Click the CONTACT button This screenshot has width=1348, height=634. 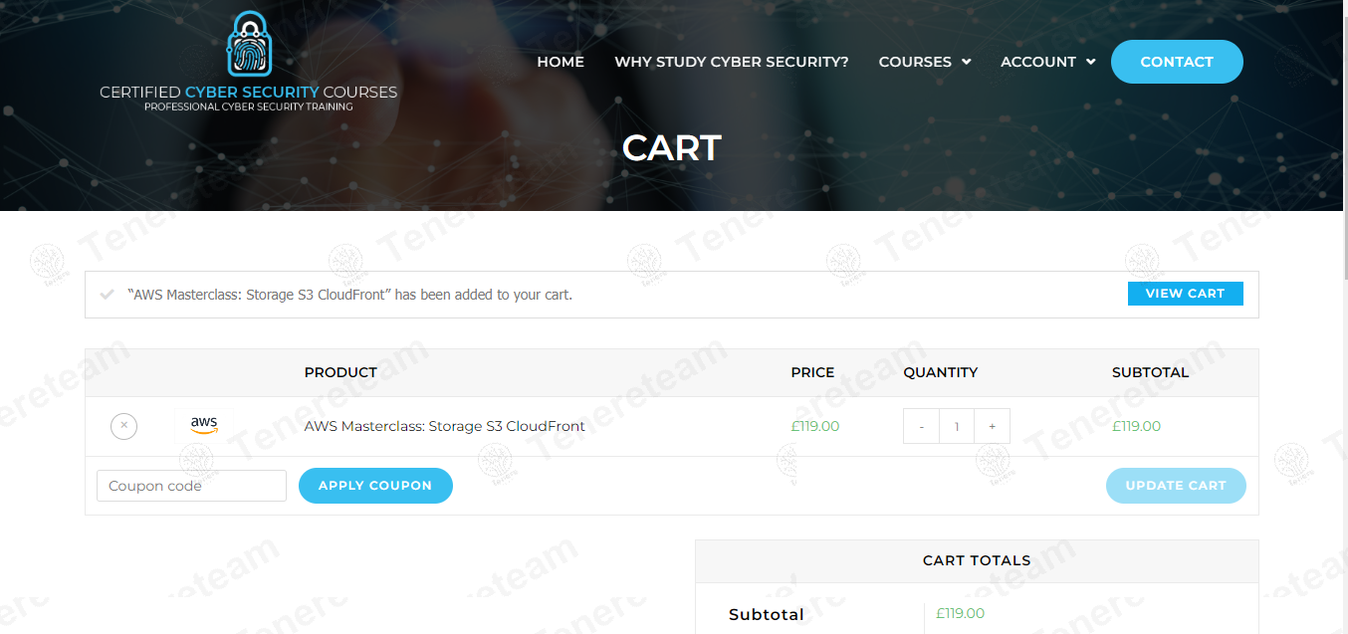coord(1177,62)
